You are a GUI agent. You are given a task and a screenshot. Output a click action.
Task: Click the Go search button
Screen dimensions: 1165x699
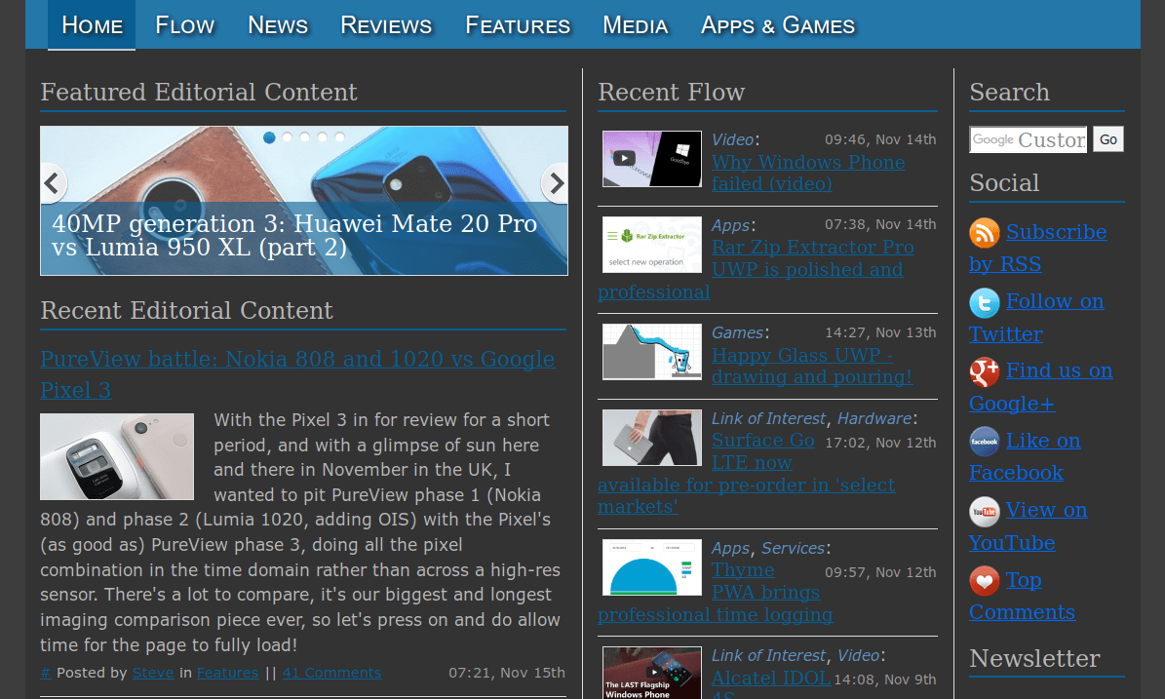click(x=1107, y=139)
